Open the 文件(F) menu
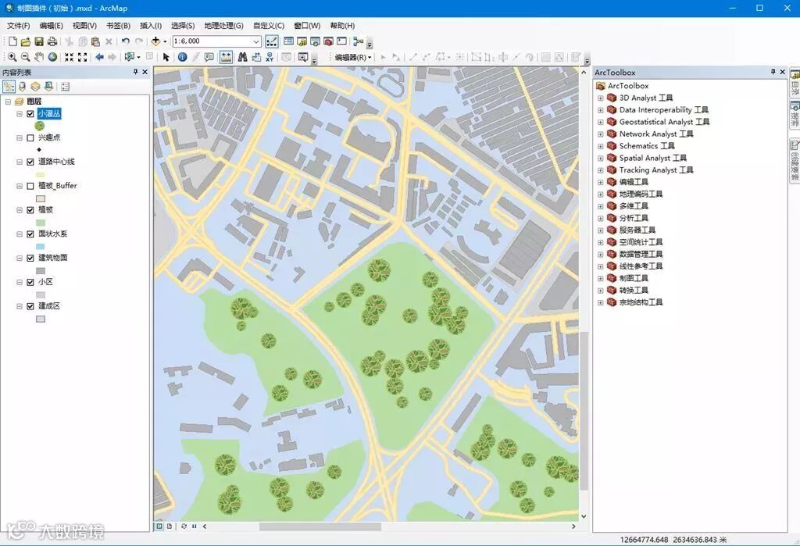This screenshot has width=800, height=546. pos(19,26)
